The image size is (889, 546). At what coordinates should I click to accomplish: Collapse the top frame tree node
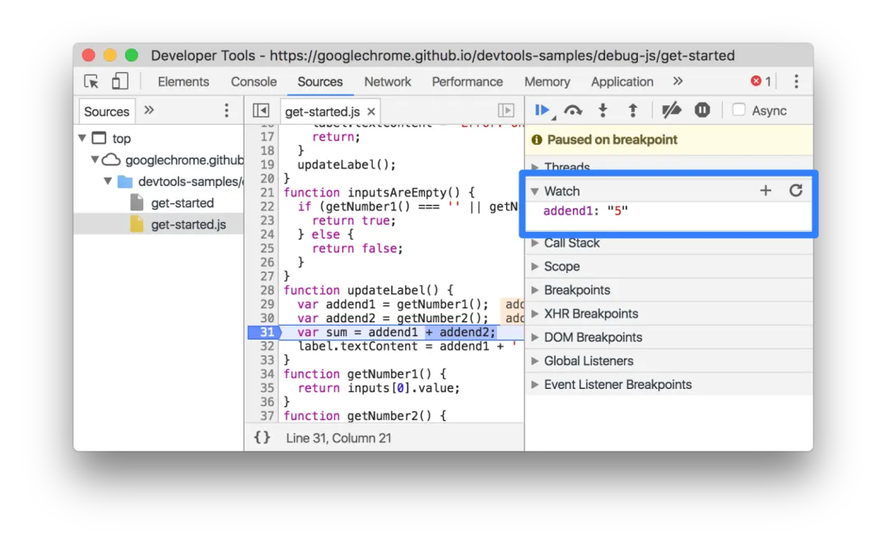click(x=82, y=138)
